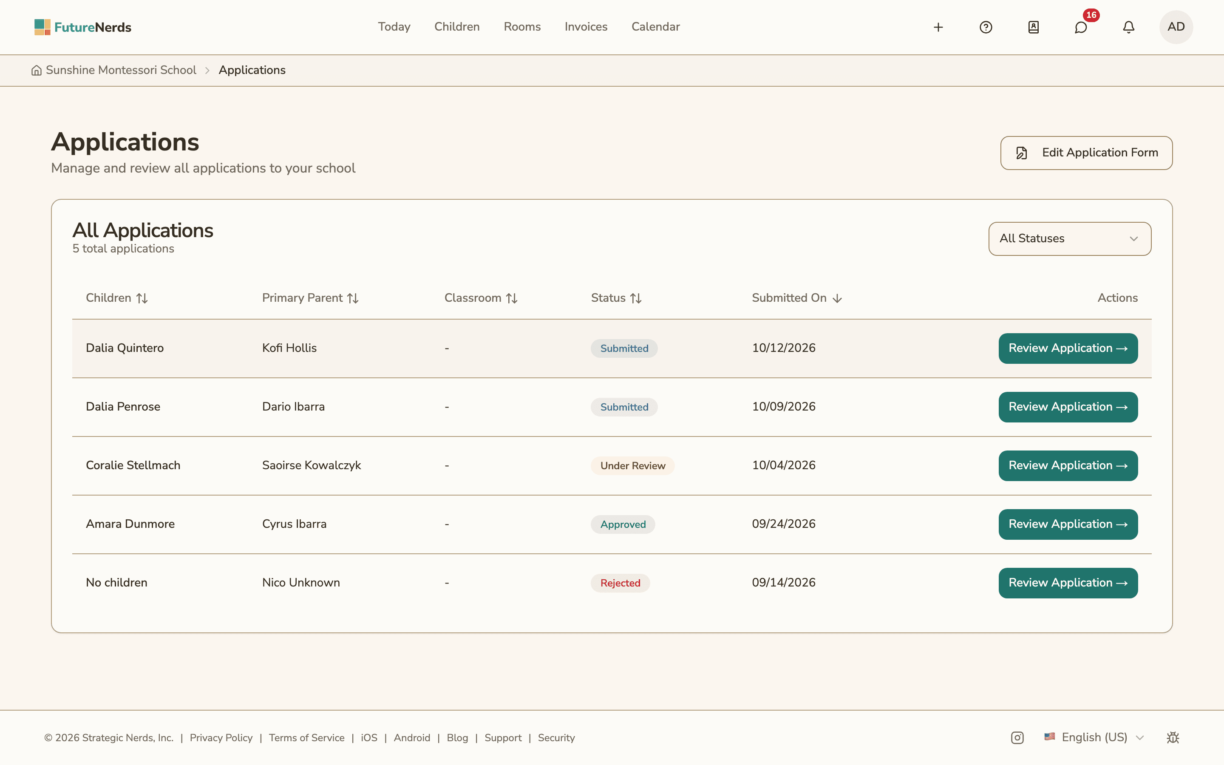Sort table by Submitted On column
Screen dimensions: 1224x765
pyautogui.click(x=796, y=298)
